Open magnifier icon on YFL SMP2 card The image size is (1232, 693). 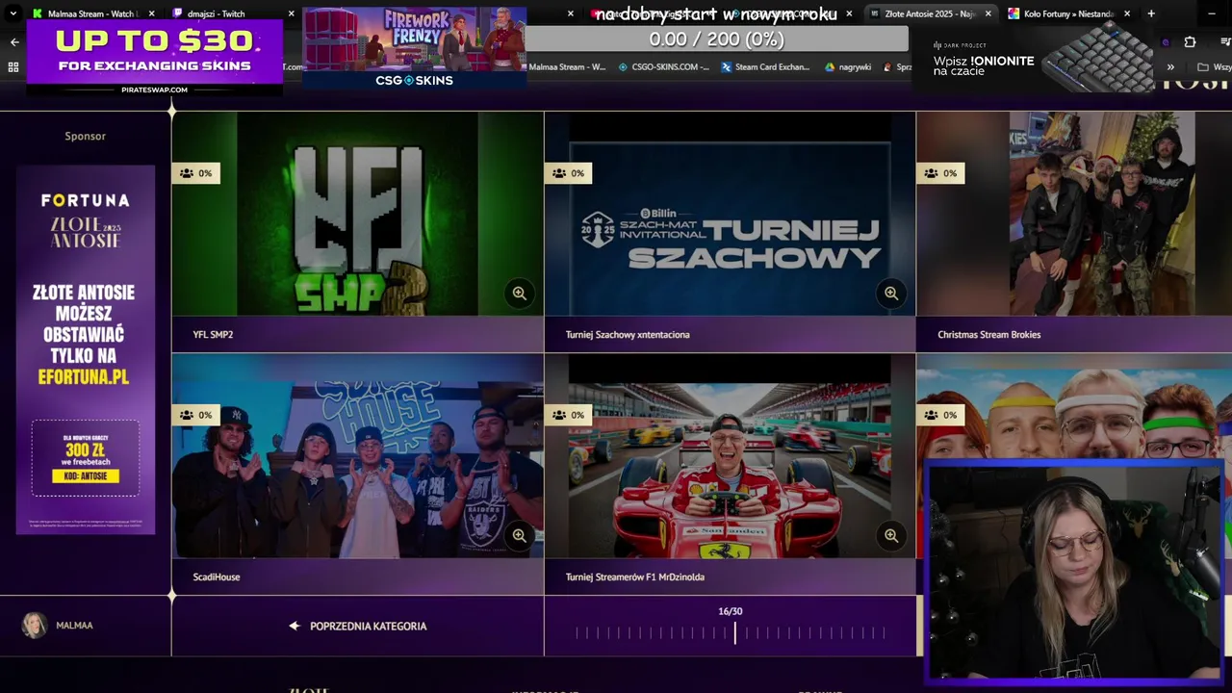point(519,293)
